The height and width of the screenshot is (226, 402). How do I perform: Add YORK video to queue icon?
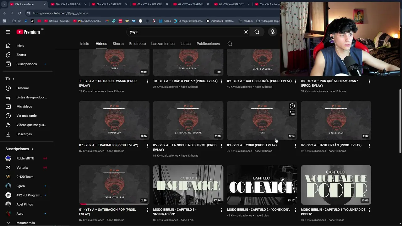coord(292,113)
